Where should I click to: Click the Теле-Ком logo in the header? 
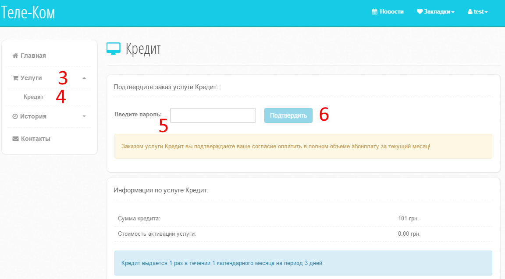tap(28, 13)
